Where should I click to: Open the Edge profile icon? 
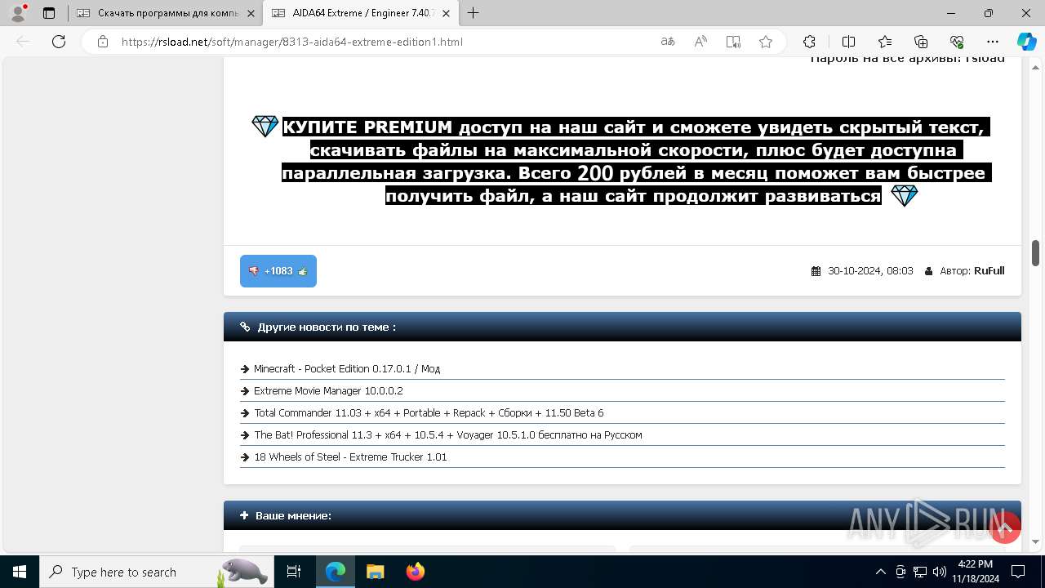[x=18, y=13]
